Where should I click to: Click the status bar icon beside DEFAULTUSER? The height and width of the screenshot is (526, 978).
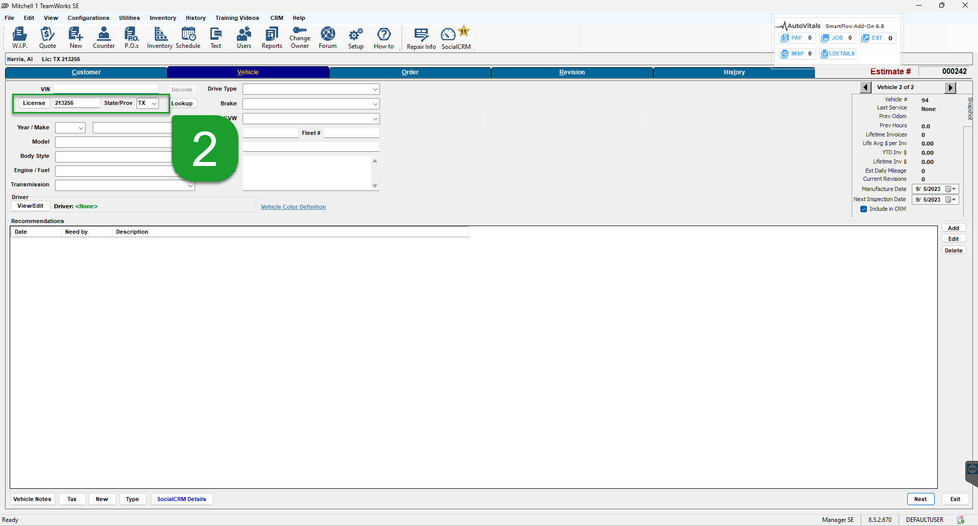point(961,520)
